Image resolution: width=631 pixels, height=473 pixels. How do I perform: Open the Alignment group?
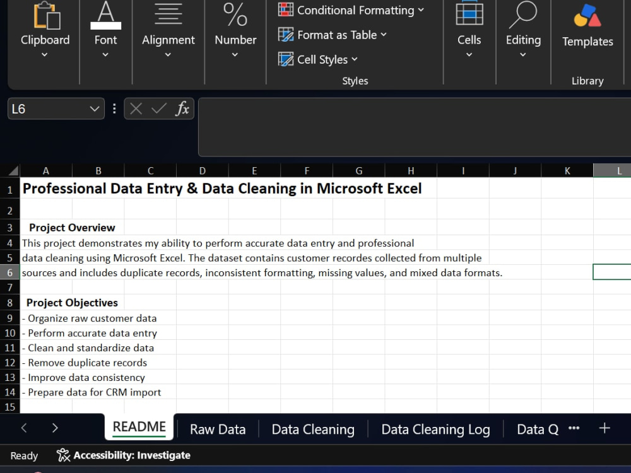tap(168, 30)
